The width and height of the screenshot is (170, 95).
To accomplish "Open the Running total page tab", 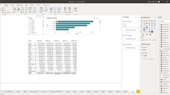I will click(34, 92).
